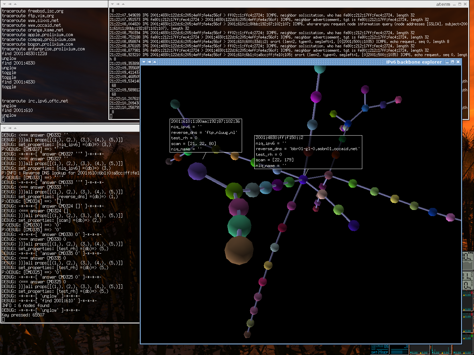Screen dimensions: 474x355
Task: Open window menu arrow of traceroute terminal
Action: [4, 4]
